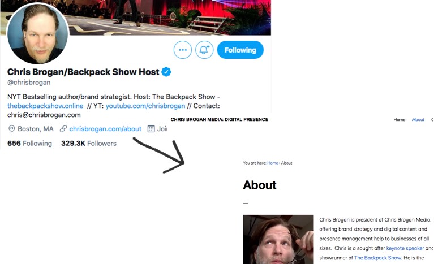Click the three-dots more options button
The image size is (434, 264).
(x=183, y=50)
